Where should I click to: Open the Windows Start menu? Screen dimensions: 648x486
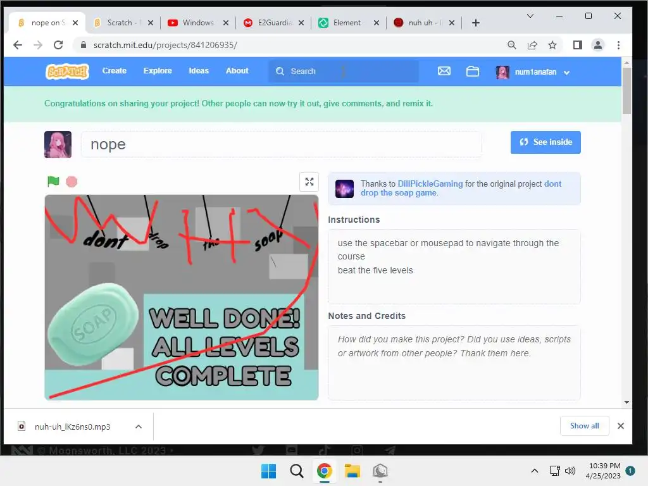click(x=268, y=471)
